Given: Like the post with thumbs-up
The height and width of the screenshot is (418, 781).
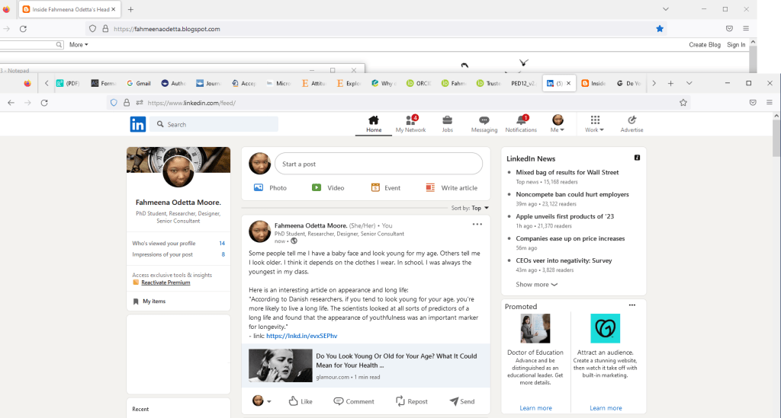Looking at the screenshot, I should (x=300, y=401).
